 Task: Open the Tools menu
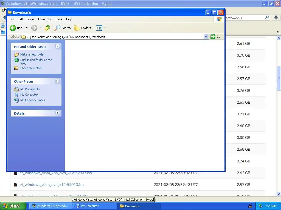pos(58,19)
